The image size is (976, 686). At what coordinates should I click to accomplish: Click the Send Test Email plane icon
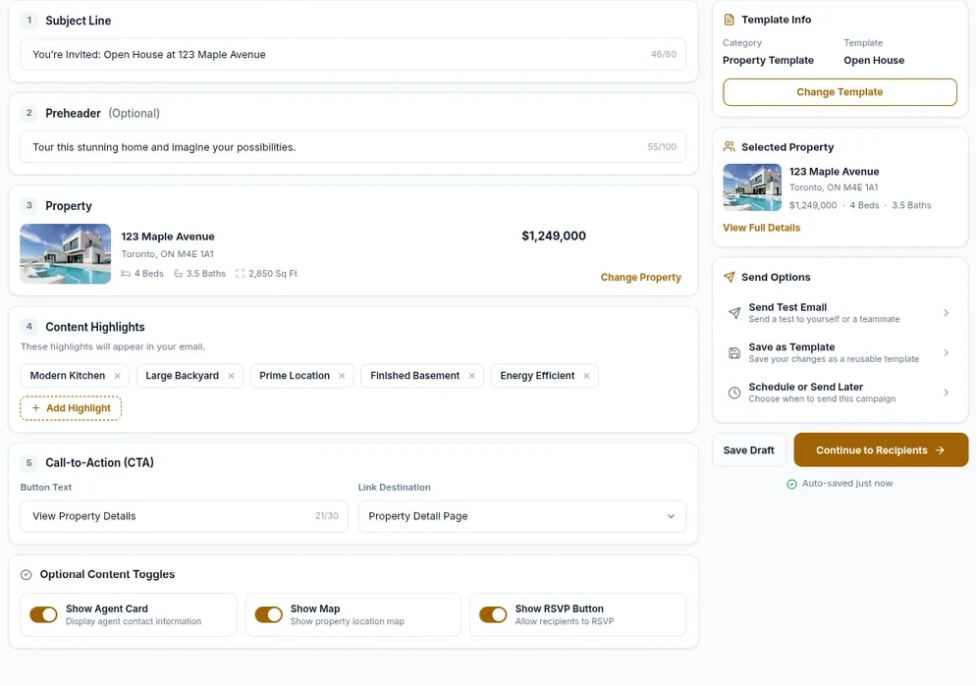pos(734,313)
